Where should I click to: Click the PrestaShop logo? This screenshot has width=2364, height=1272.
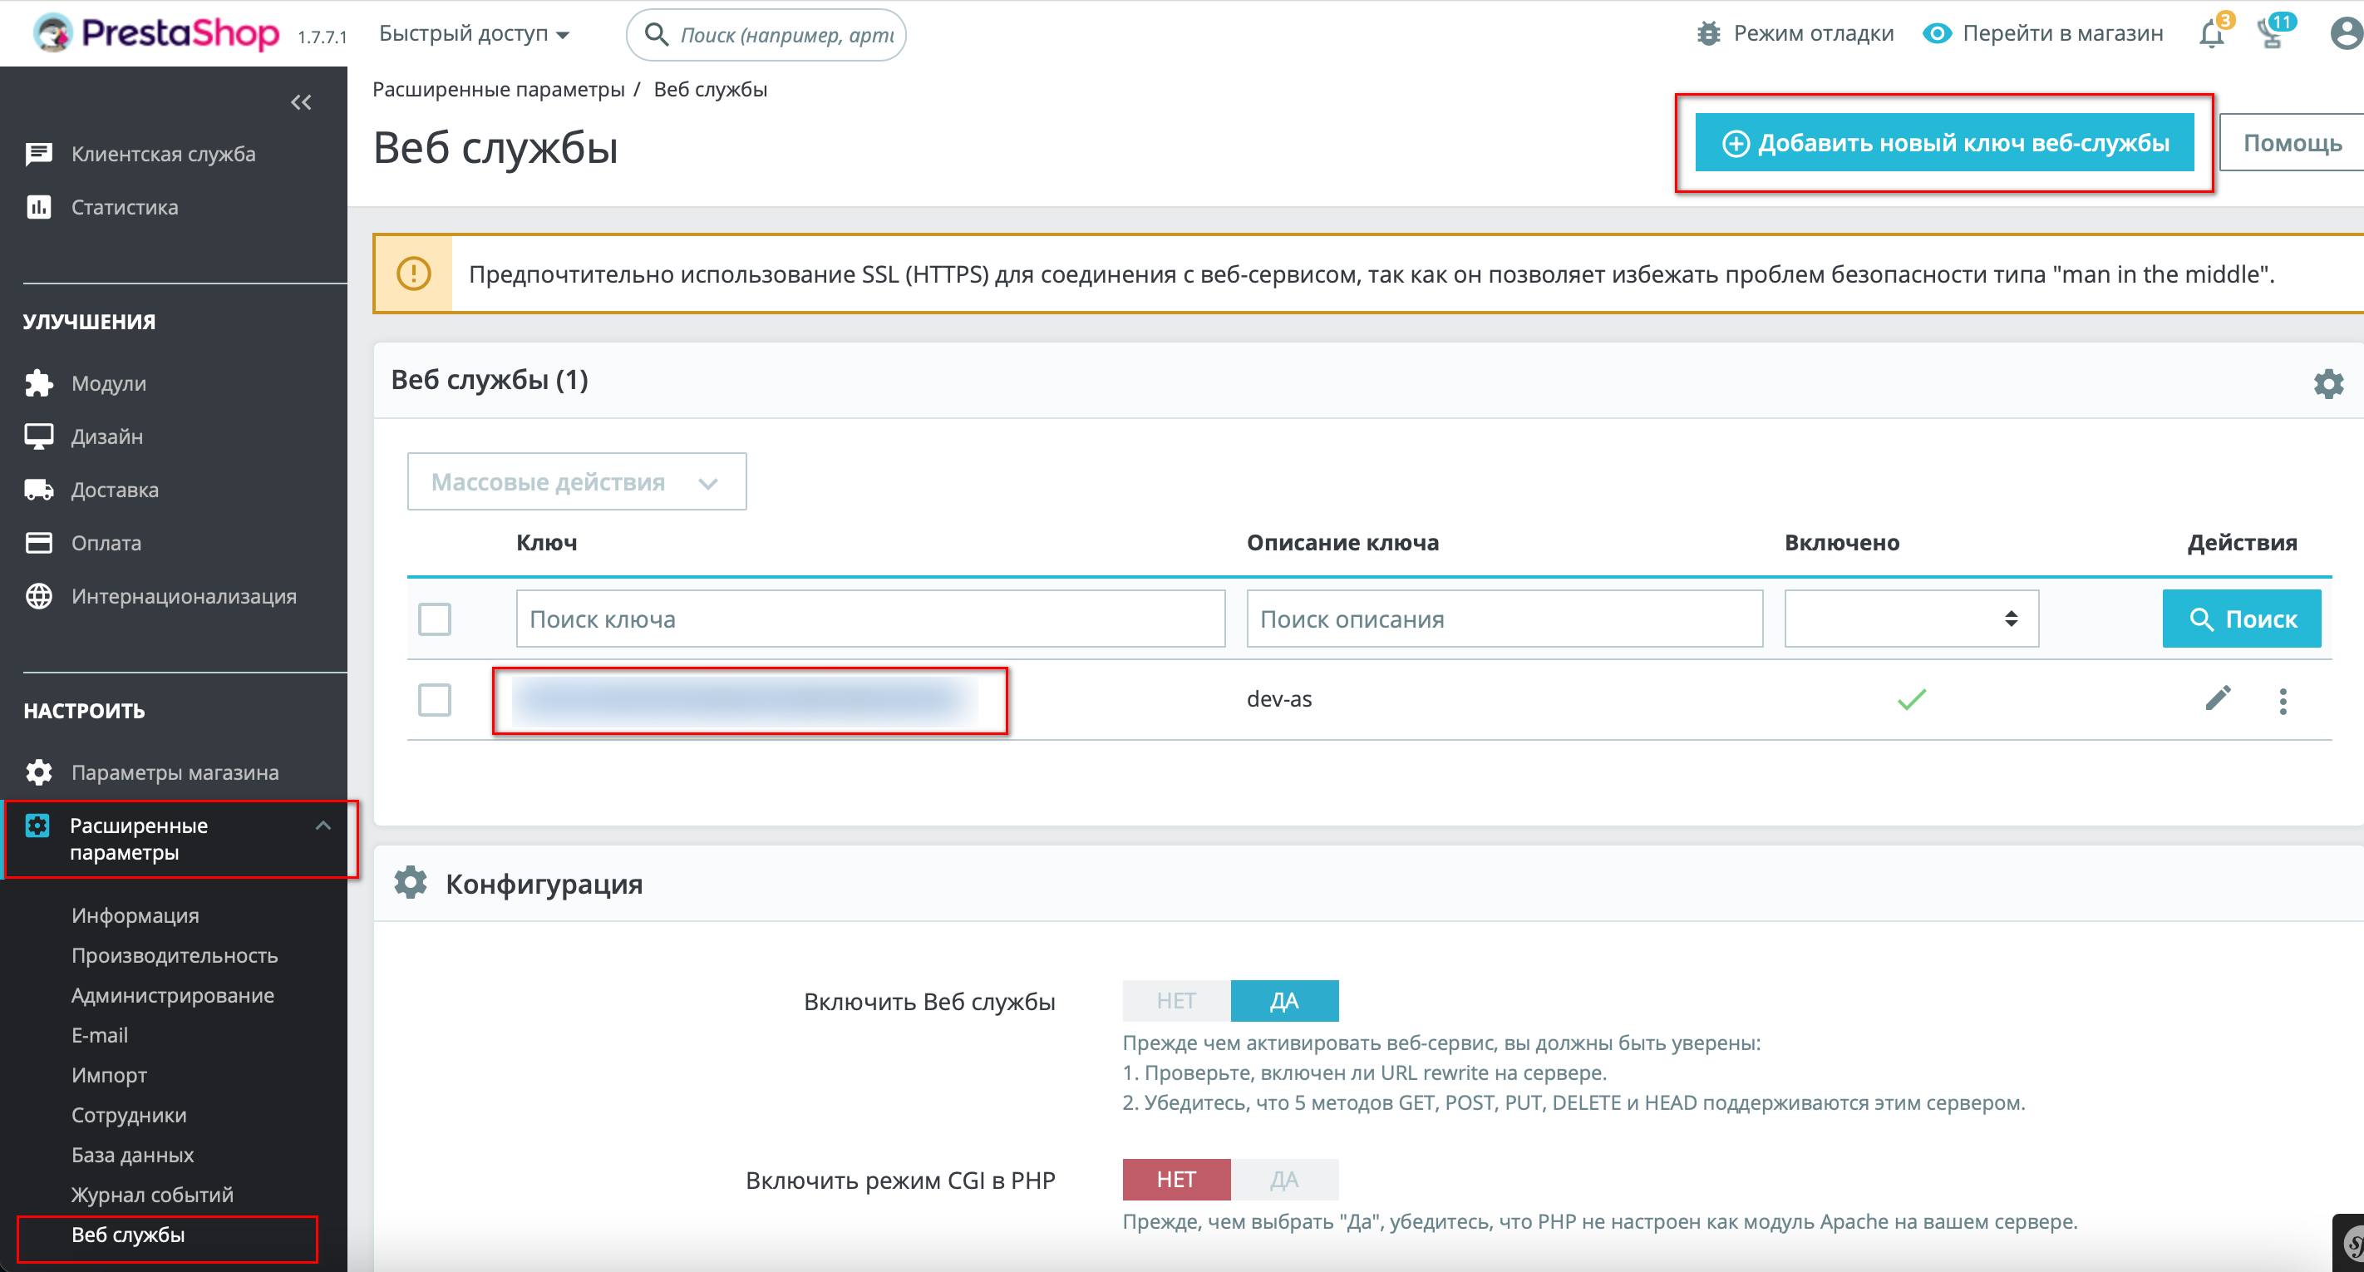tap(156, 33)
